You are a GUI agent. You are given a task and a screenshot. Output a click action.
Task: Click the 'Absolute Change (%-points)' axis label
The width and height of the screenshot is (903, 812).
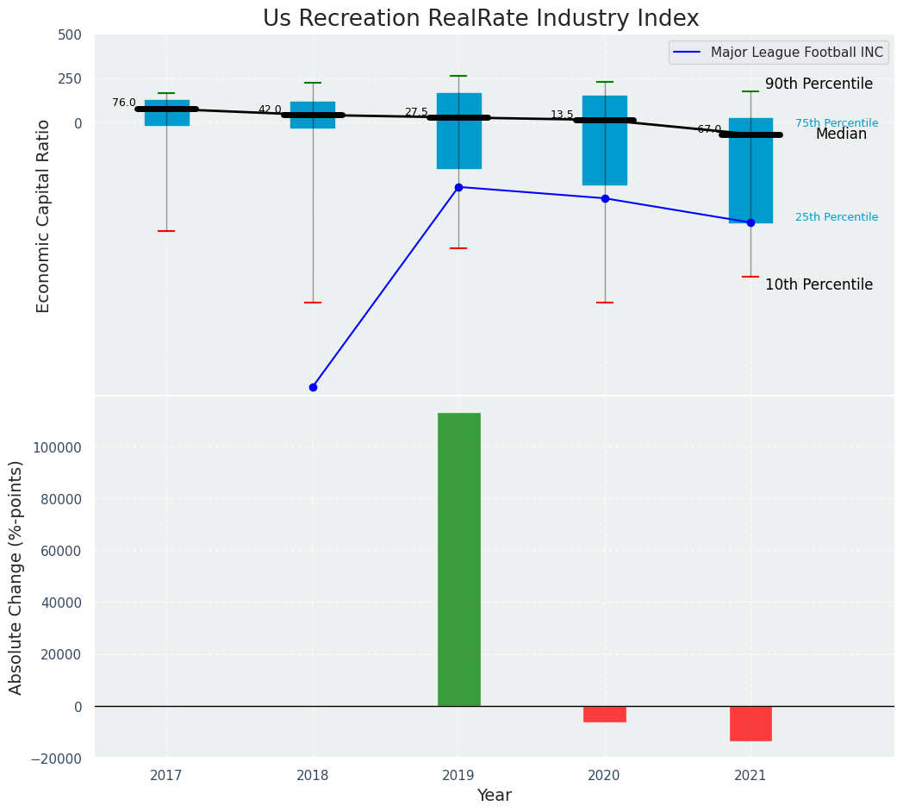(16, 577)
